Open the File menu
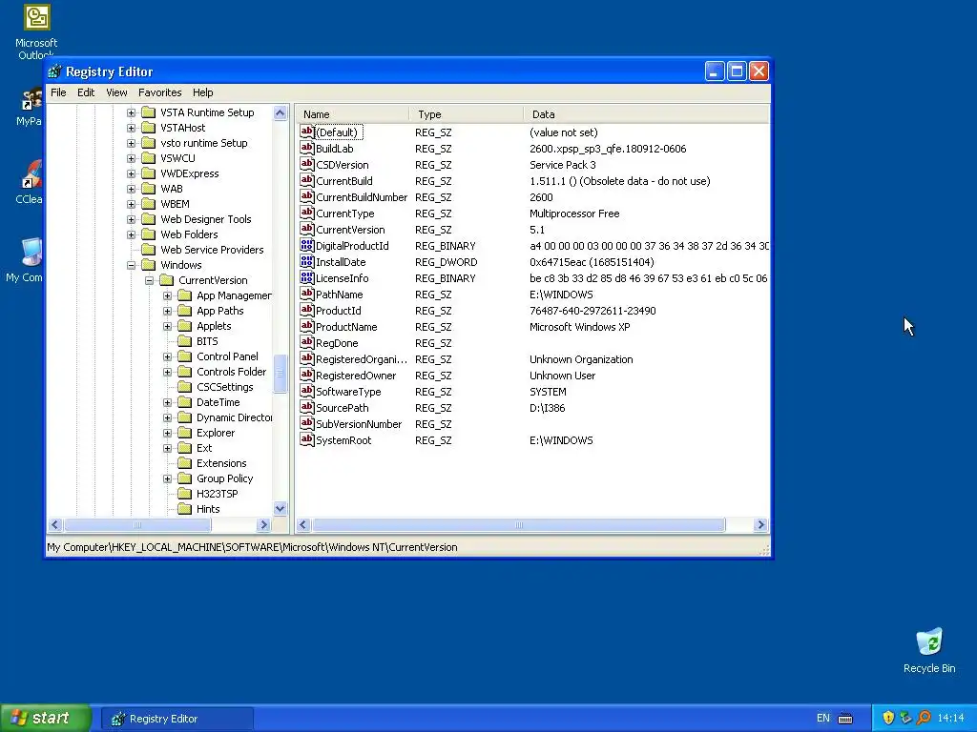The height and width of the screenshot is (732, 977). [x=58, y=92]
